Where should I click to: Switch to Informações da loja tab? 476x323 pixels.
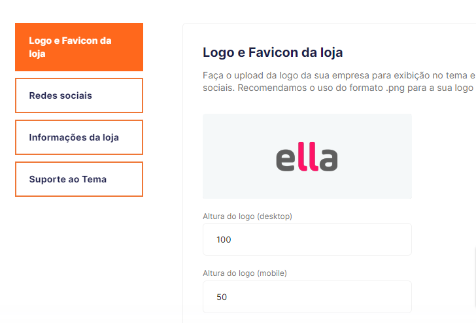[78, 137]
